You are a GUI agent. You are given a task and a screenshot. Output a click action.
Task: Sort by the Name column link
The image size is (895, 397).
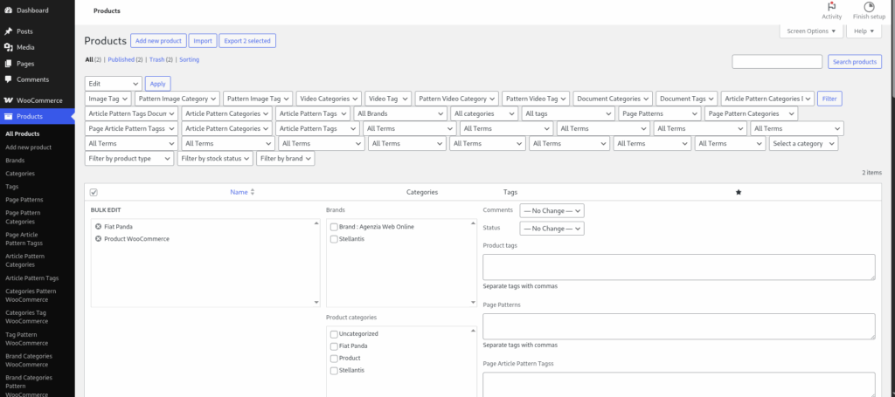tap(239, 193)
